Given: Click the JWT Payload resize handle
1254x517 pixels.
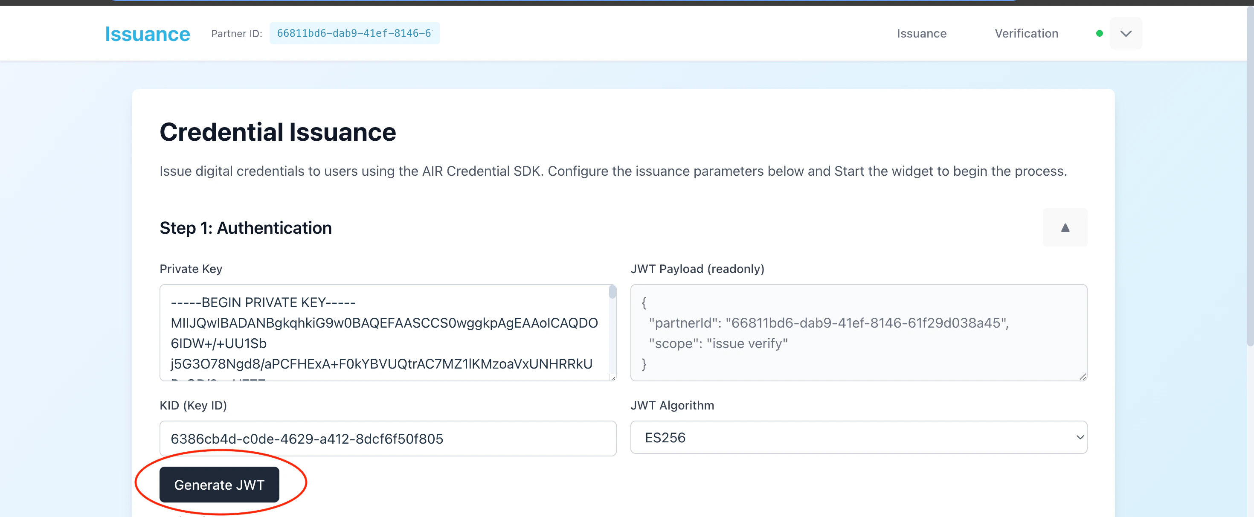Looking at the screenshot, I should tap(1083, 377).
